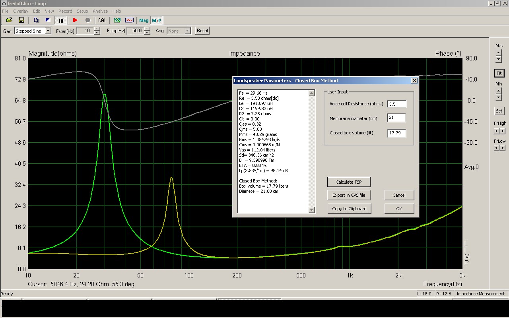Open the Analyze menu
The image size is (509, 318).
pos(100,11)
